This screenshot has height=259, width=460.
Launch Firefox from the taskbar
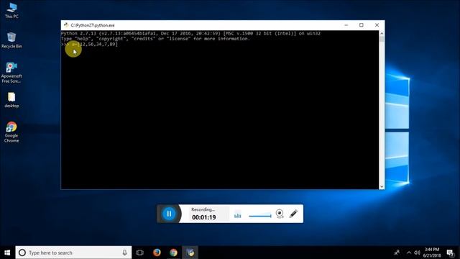pyautogui.click(x=157, y=253)
